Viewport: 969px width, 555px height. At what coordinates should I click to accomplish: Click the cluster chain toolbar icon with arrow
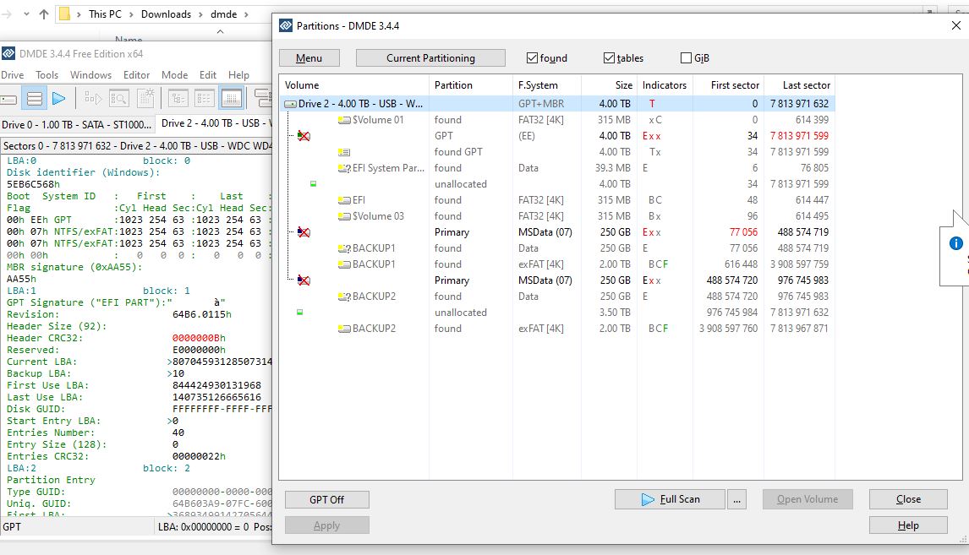(93, 98)
